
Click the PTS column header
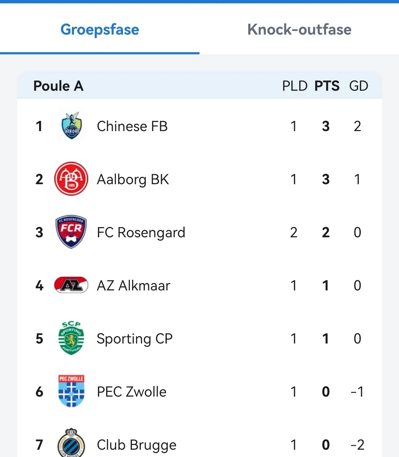click(327, 86)
